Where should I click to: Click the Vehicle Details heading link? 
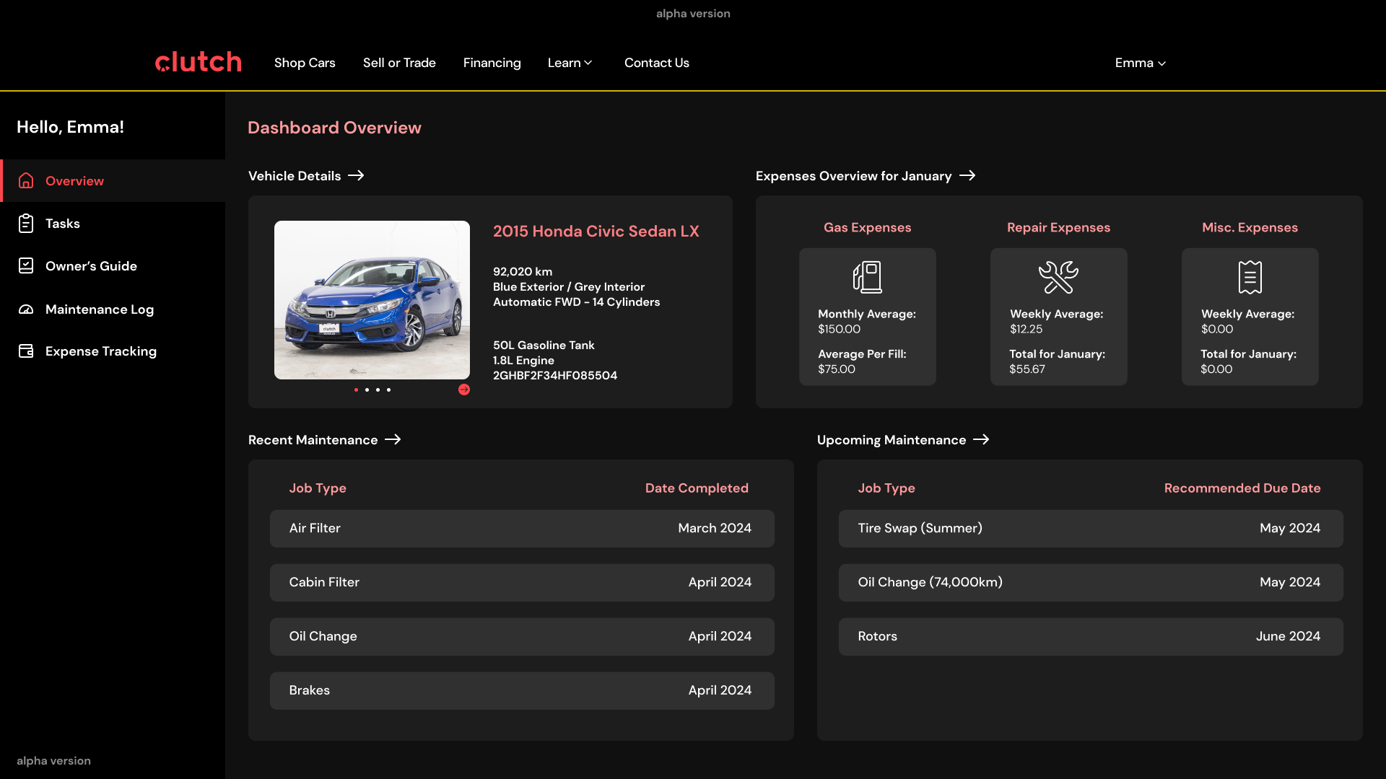295,176
